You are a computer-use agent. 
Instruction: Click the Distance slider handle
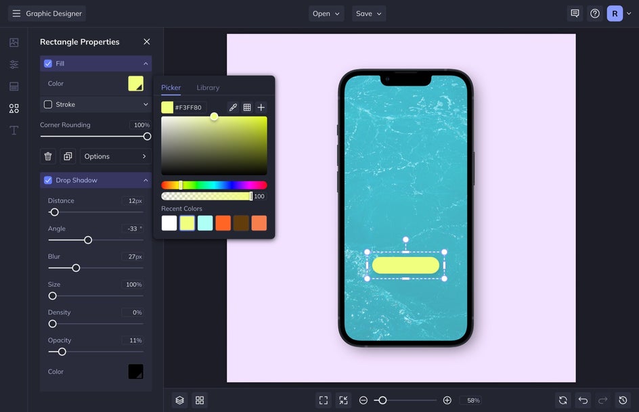tap(54, 212)
